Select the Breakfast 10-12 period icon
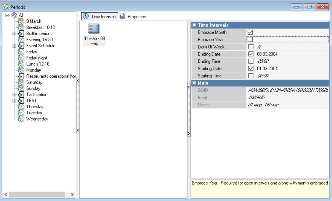 [21, 28]
